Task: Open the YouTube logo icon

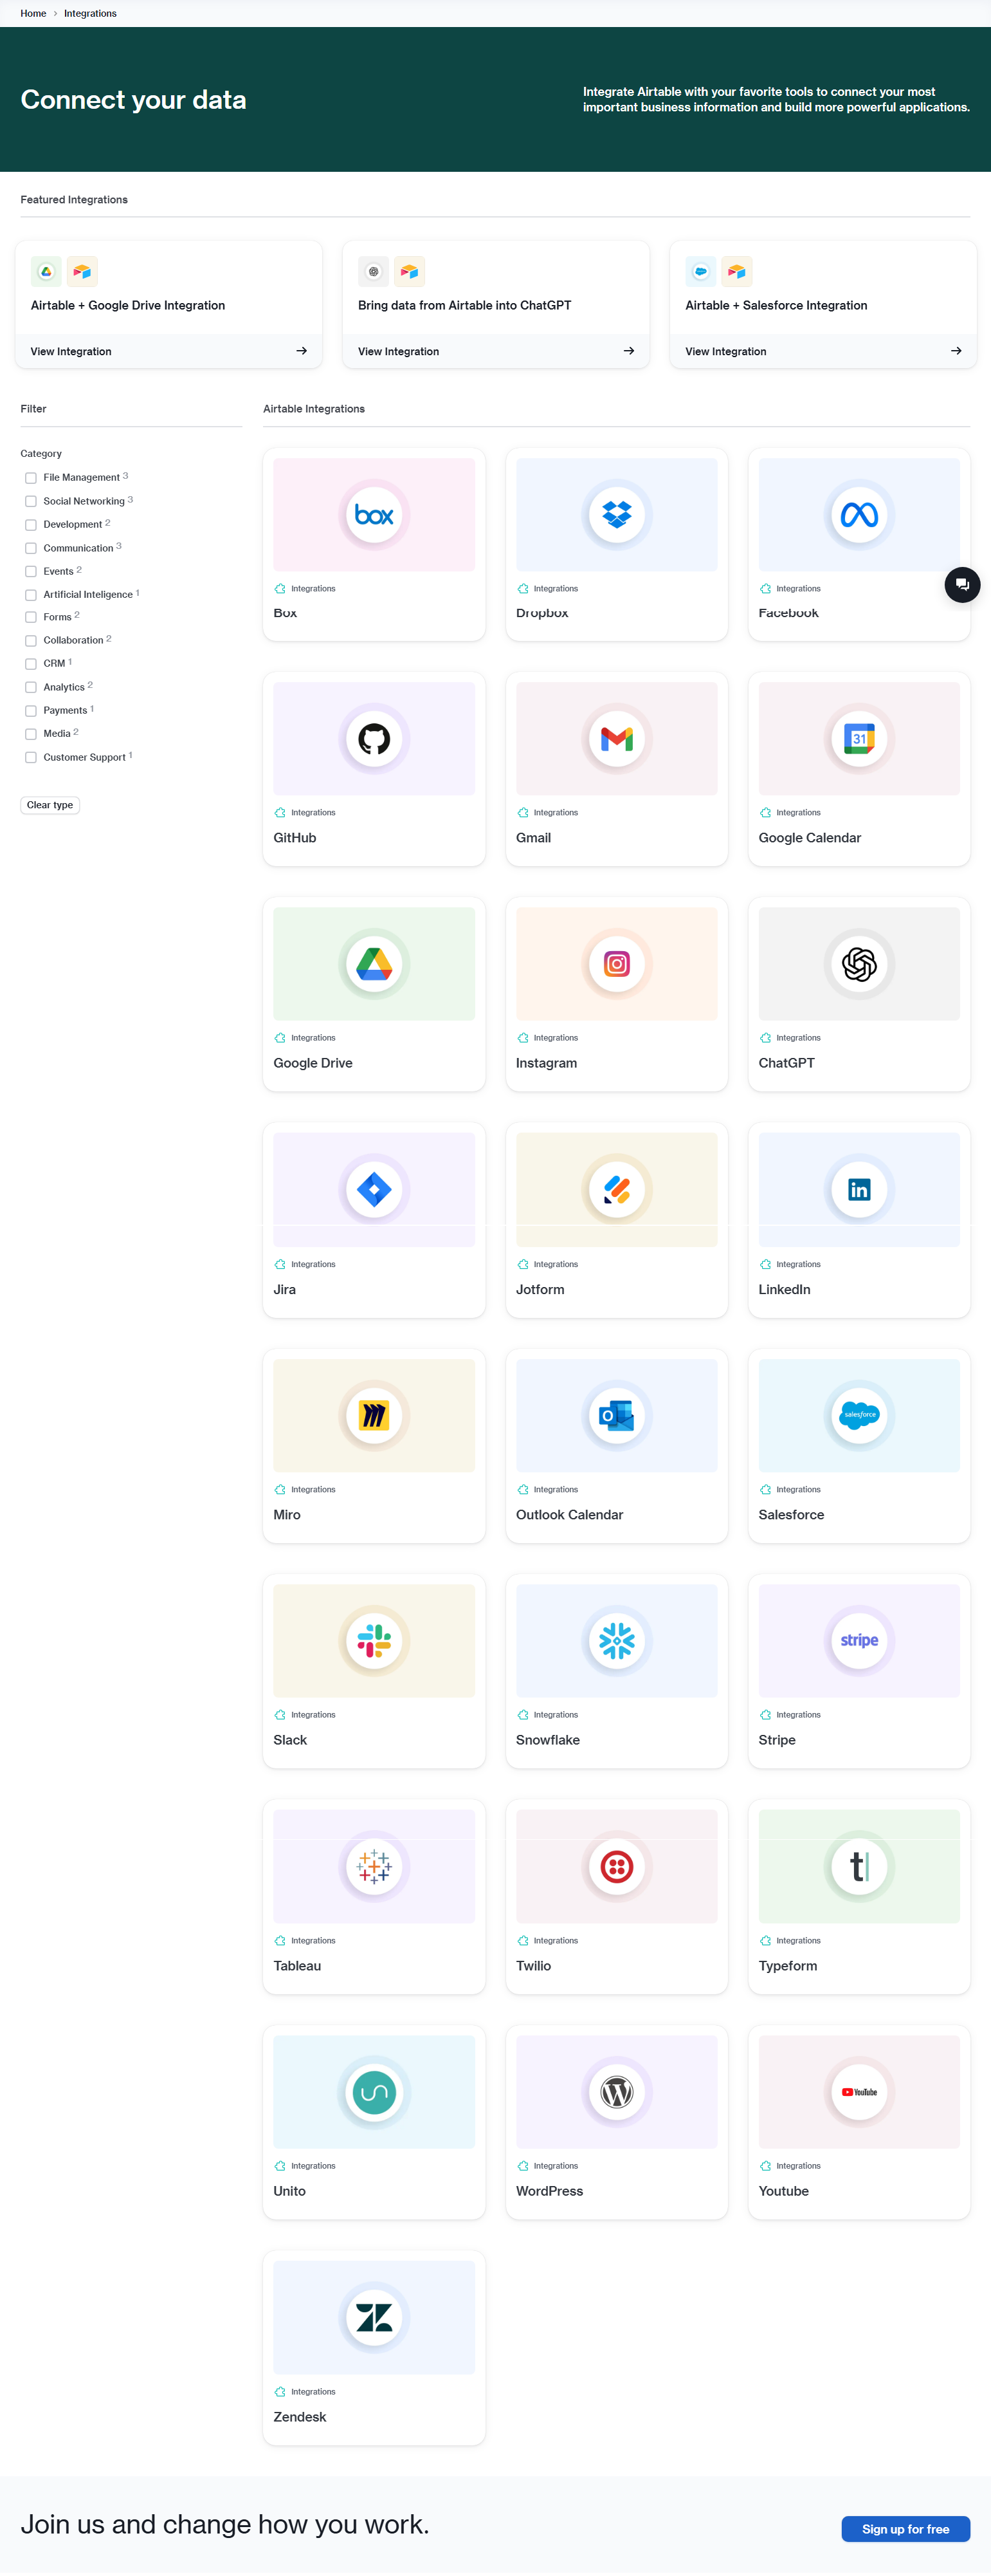Action: point(859,2092)
